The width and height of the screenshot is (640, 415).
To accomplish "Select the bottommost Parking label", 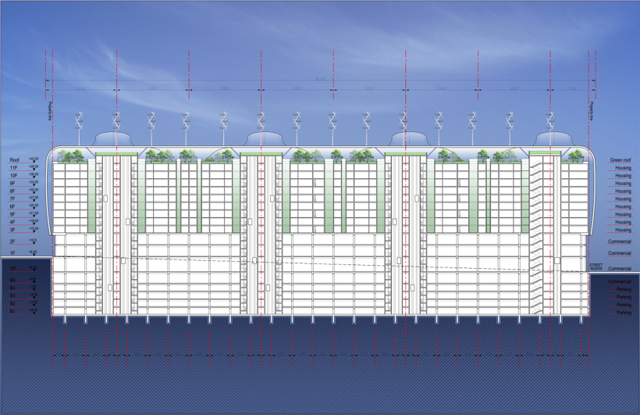I will (x=624, y=313).
